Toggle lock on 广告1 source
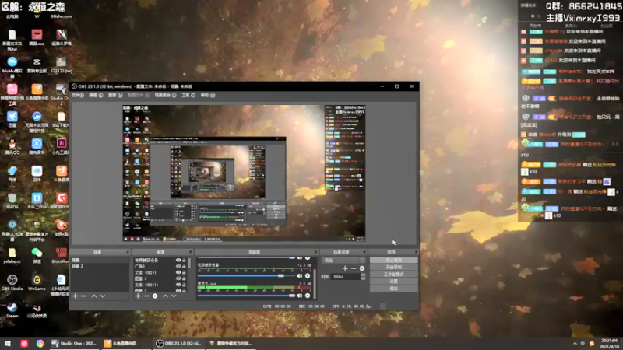The height and width of the screenshot is (350, 623). tap(184, 266)
